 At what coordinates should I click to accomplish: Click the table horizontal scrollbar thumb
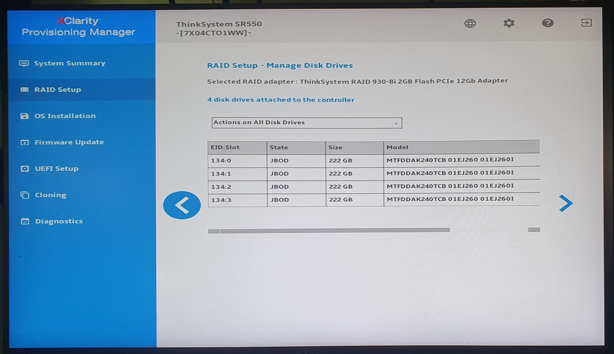[335, 230]
